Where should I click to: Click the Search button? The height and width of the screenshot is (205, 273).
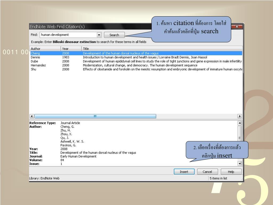point(114,35)
